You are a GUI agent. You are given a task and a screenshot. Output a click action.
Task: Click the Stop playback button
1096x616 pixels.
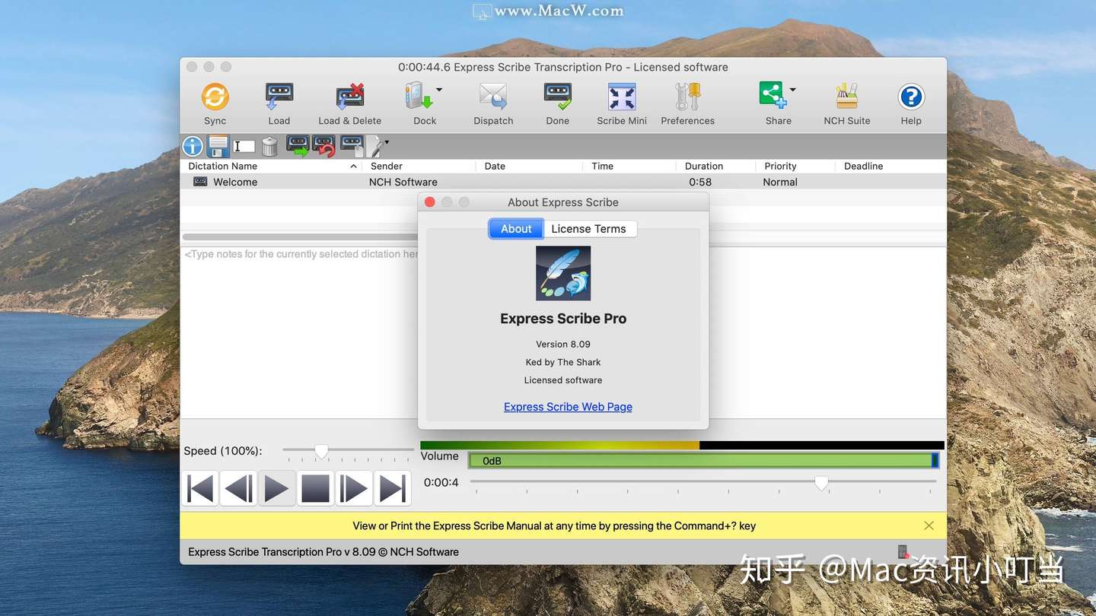tap(315, 488)
